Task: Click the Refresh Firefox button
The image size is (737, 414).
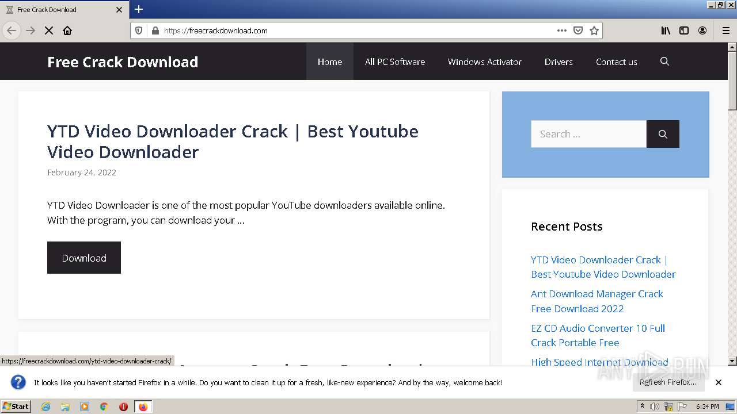Action: pyautogui.click(x=668, y=382)
